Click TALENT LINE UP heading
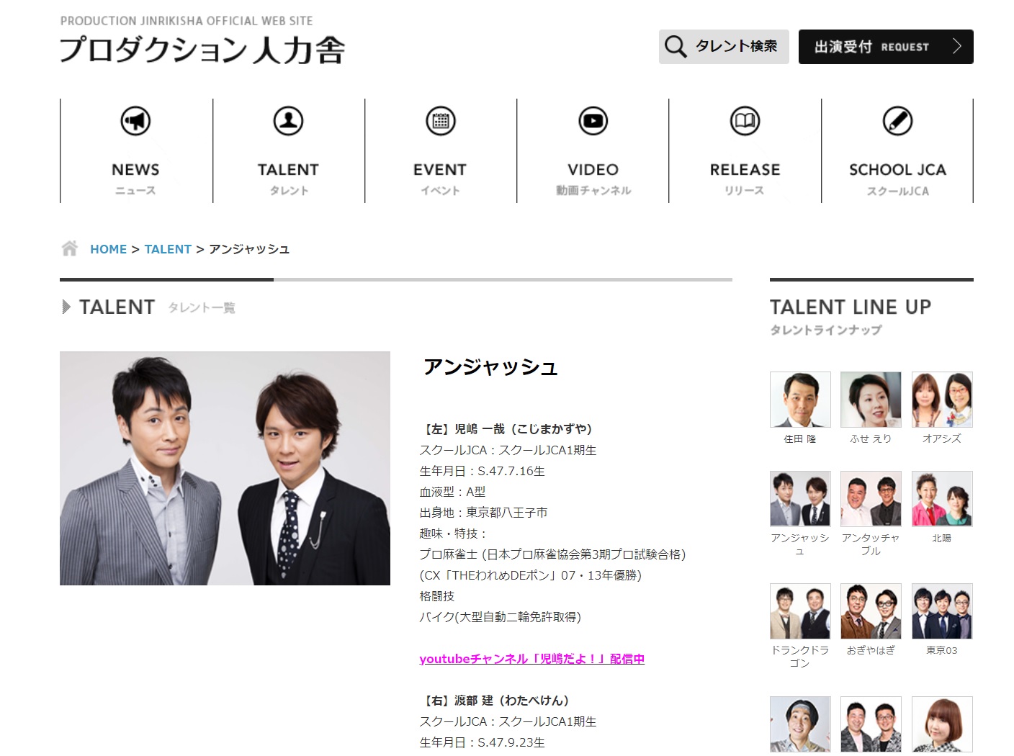 tap(851, 307)
